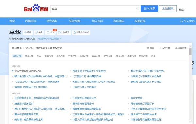Open 情感剧《我要活下去》中的角色 link

tap(31, 87)
